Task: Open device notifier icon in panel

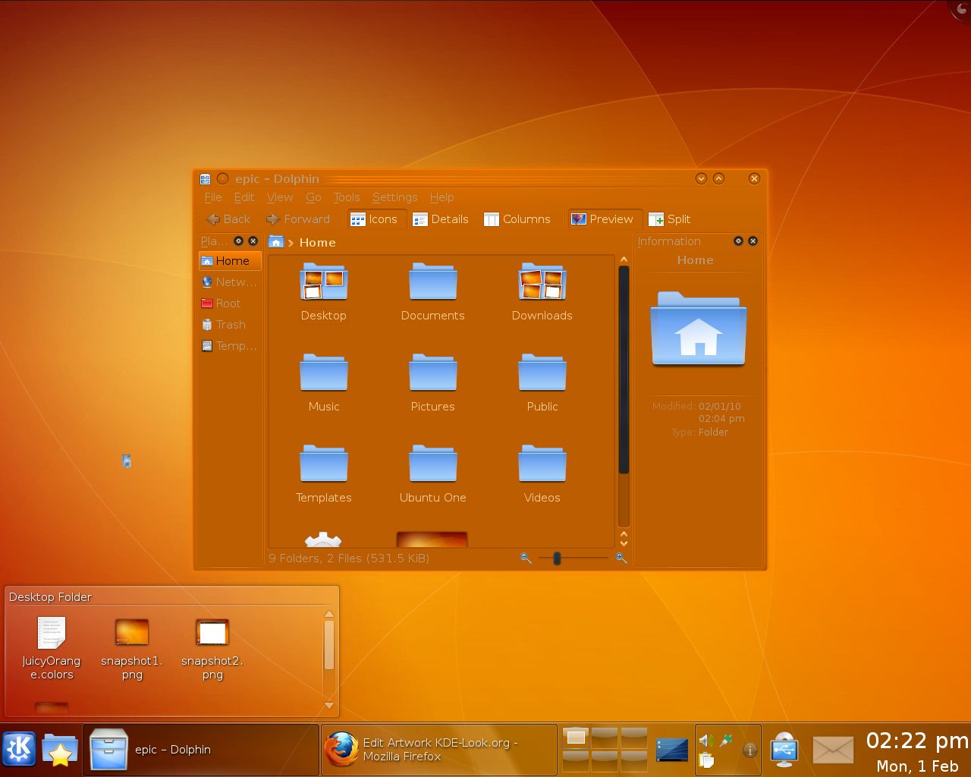Action: (x=784, y=749)
